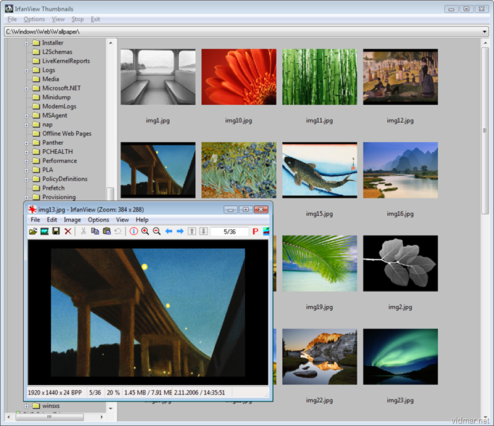This screenshot has height=426, width=494.
Task: Zoom in using the magnifier plus icon
Action: pos(146,231)
